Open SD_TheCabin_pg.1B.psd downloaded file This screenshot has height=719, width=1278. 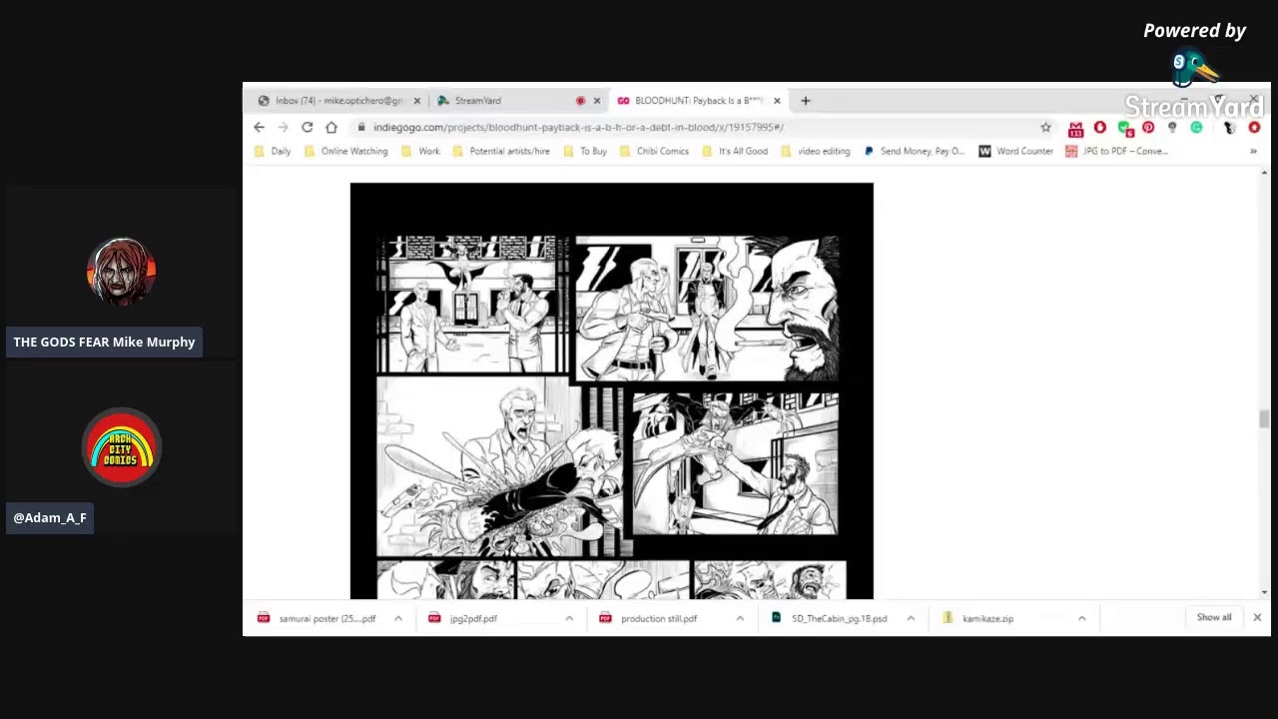click(x=838, y=618)
